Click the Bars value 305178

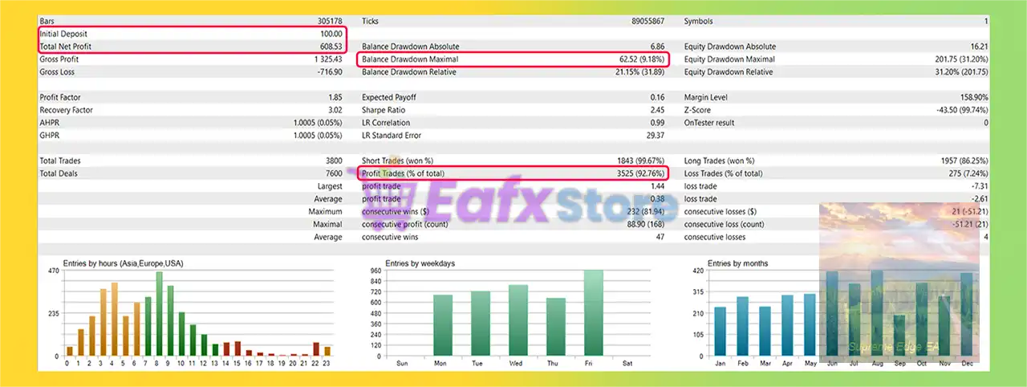click(x=330, y=21)
